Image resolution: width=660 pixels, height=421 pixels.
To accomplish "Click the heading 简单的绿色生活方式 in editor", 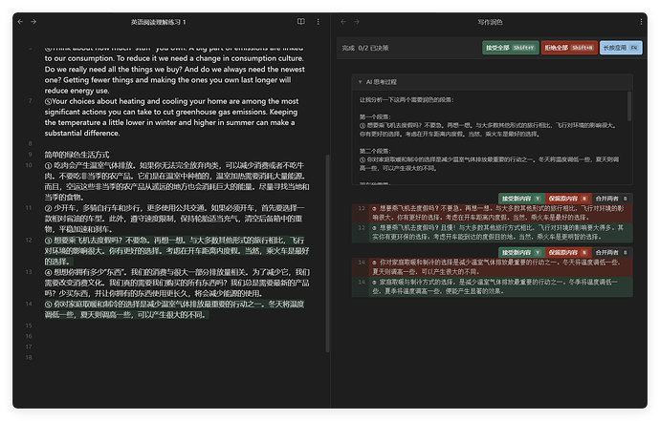I will point(77,155).
